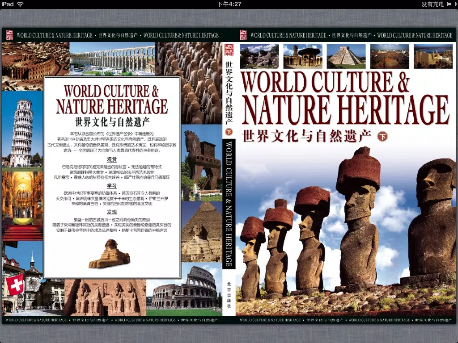Tap vertical 世界文化与自然遗产 on the spine
Image resolution: width=458 pixels, height=343 pixels.
pos(229,93)
